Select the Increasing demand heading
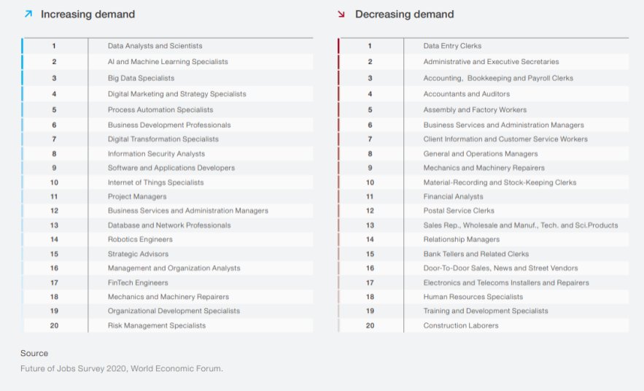Image resolution: width=644 pixels, height=391 pixels. coord(88,15)
